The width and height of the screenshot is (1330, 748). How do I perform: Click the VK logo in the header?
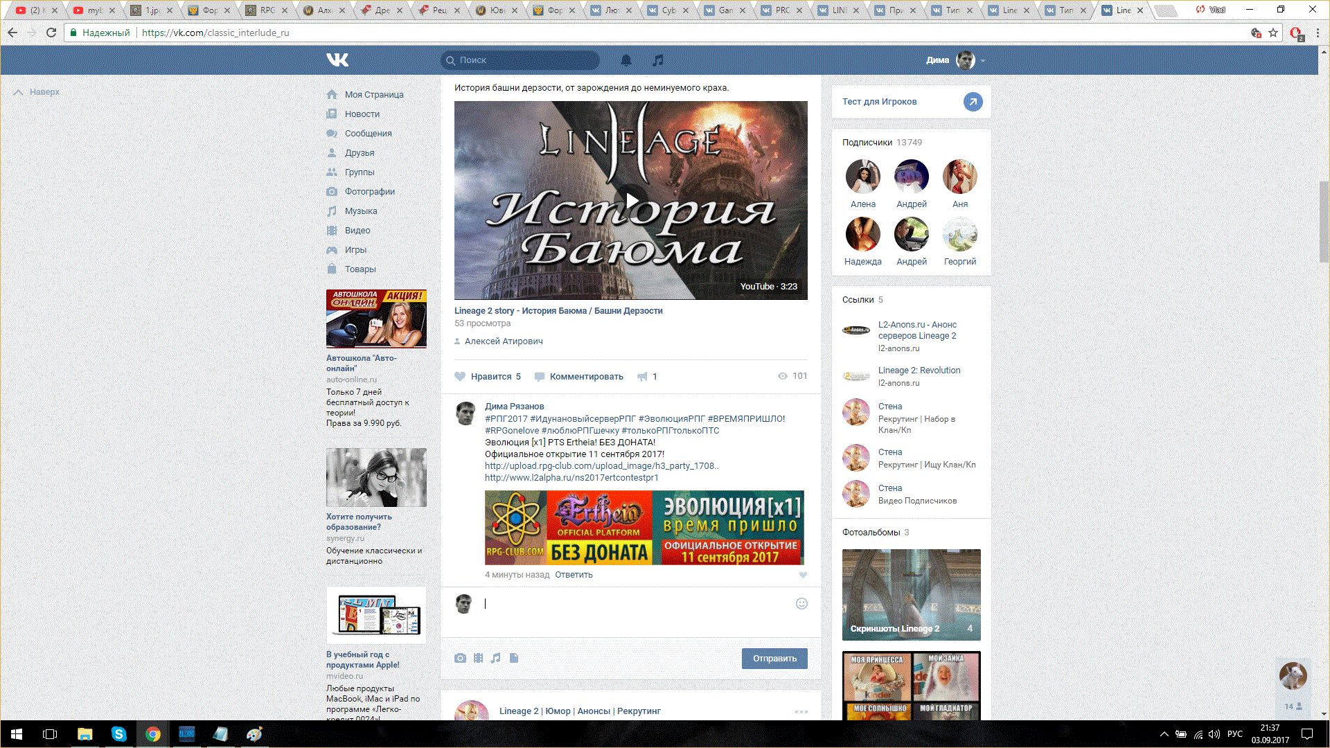click(x=337, y=60)
